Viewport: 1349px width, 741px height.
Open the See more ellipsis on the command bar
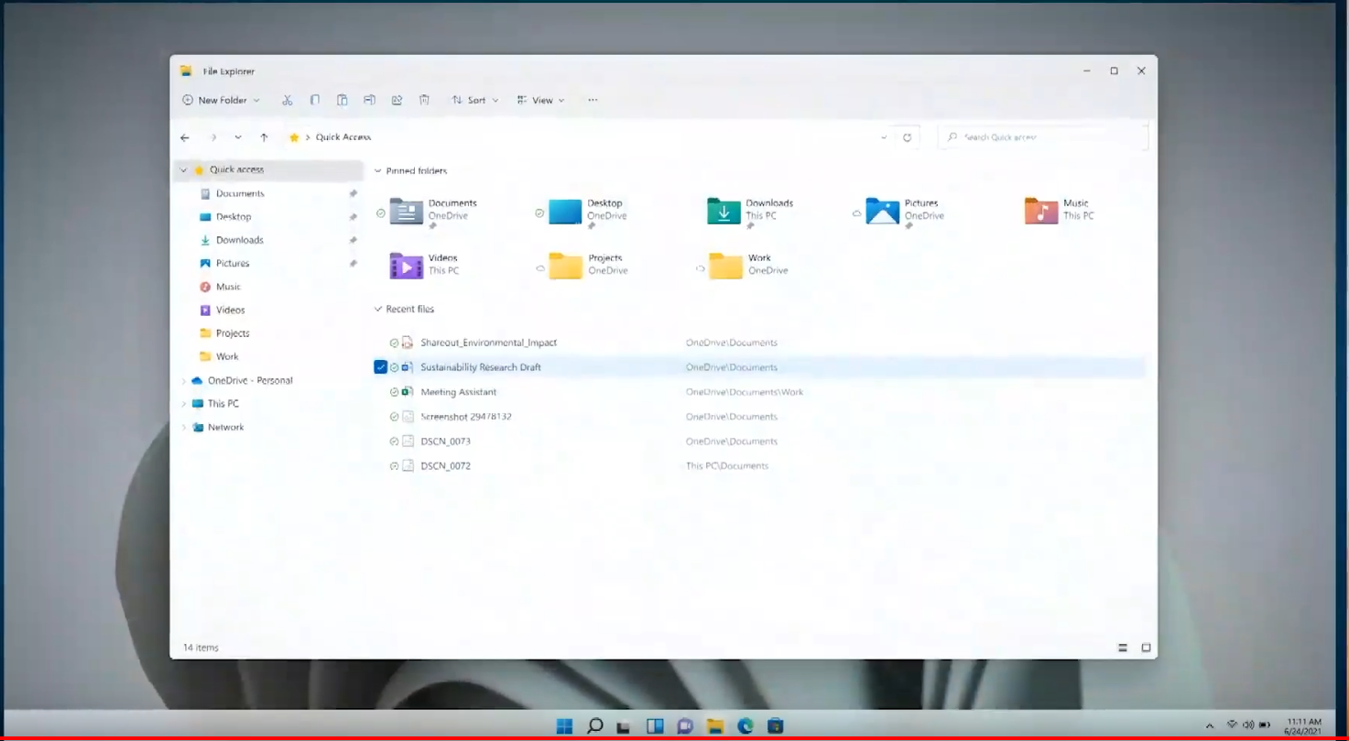point(593,100)
